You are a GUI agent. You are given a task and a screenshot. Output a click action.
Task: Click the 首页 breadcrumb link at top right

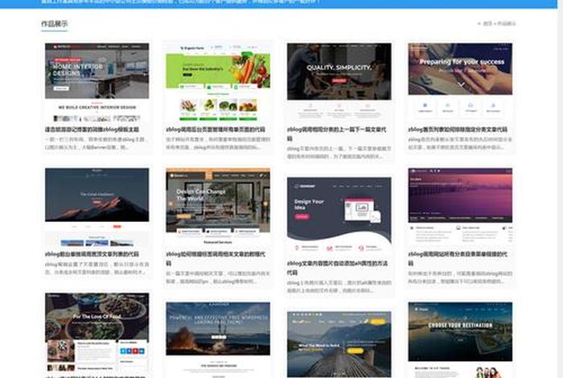click(x=487, y=23)
